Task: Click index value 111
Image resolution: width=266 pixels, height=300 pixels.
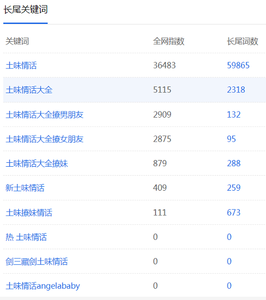Action: (160, 212)
